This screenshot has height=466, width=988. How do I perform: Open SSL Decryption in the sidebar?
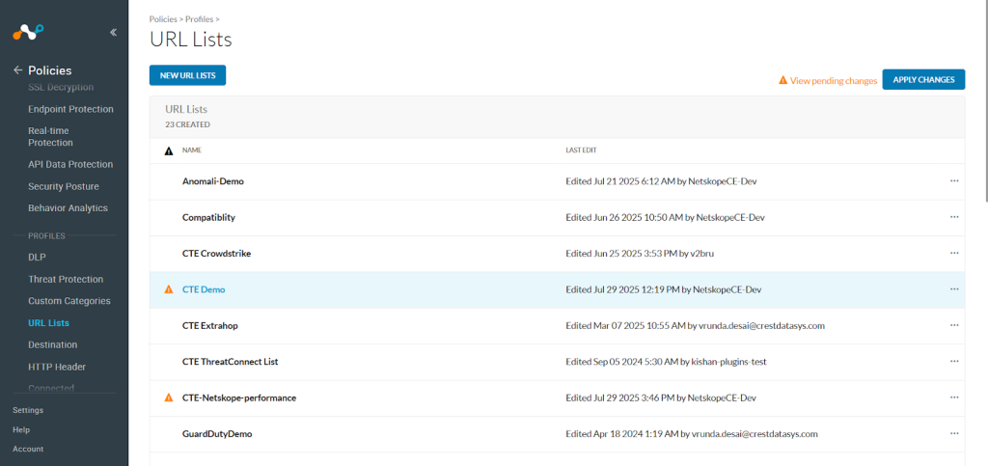(x=61, y=87)
